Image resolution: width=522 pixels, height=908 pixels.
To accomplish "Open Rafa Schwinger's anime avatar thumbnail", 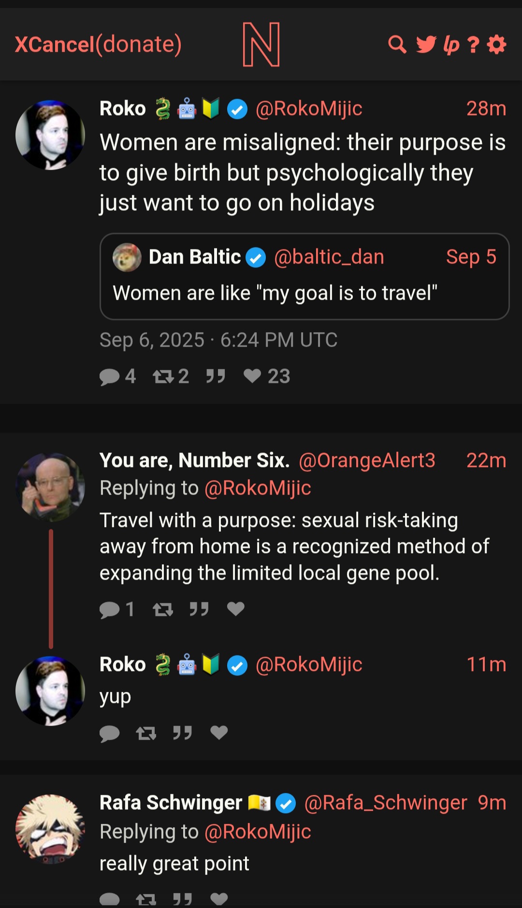I will pos(50,829).
